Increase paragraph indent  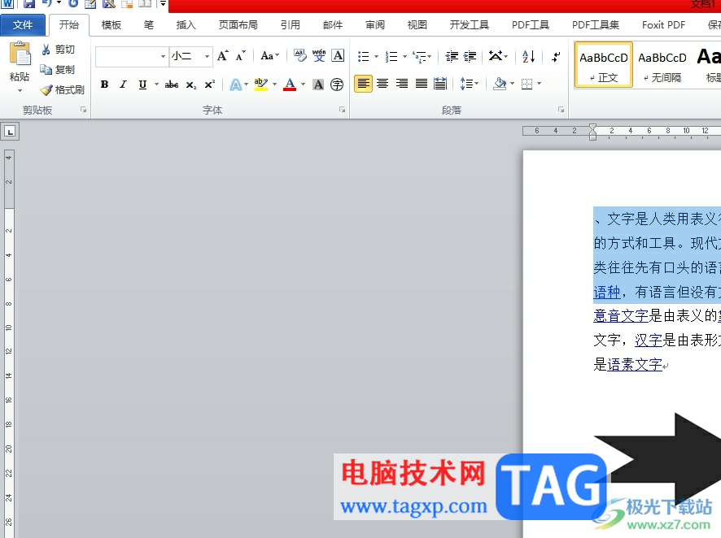(470, 56)
